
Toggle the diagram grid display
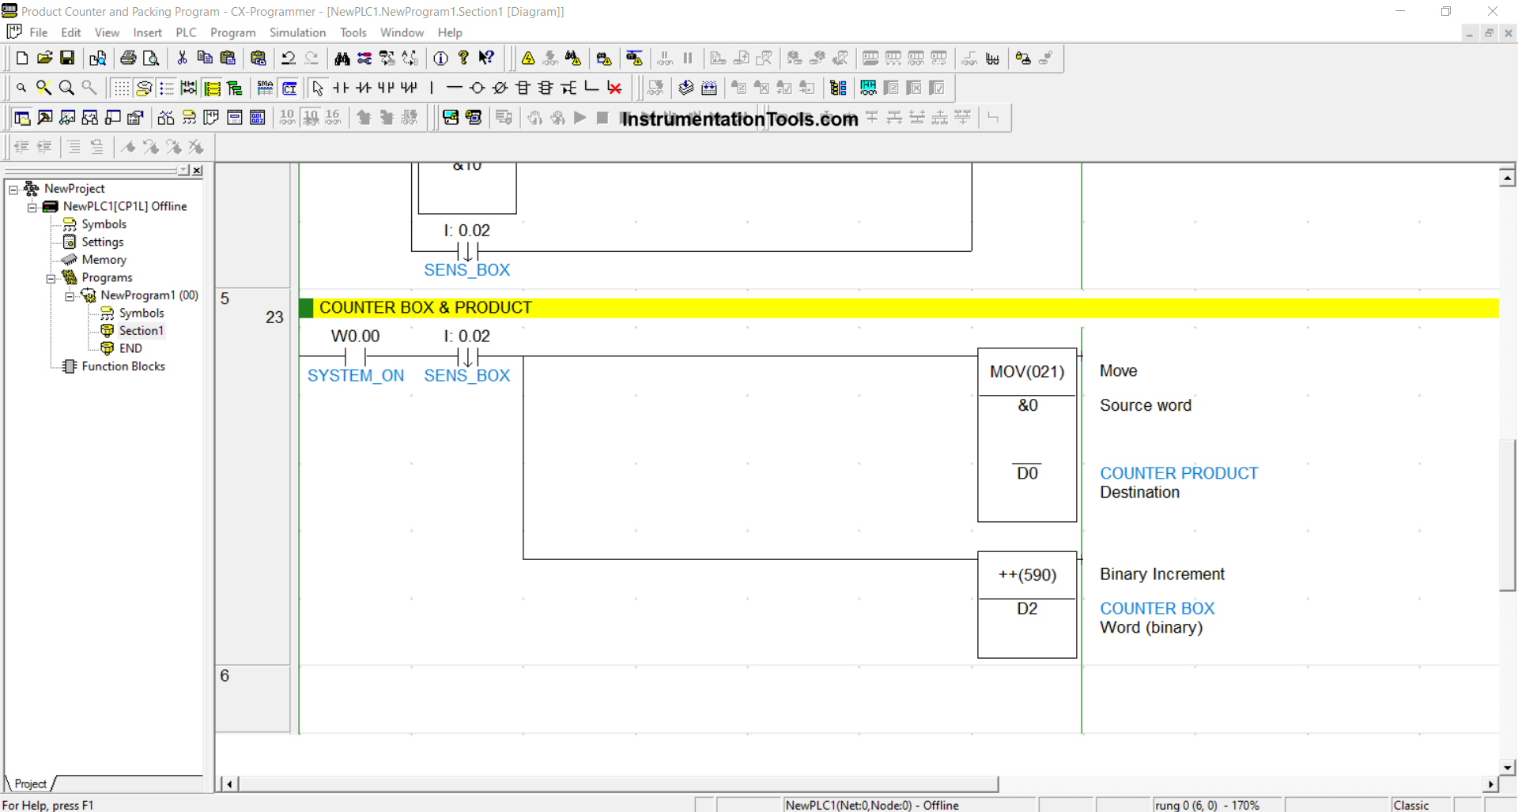(120, 88)
